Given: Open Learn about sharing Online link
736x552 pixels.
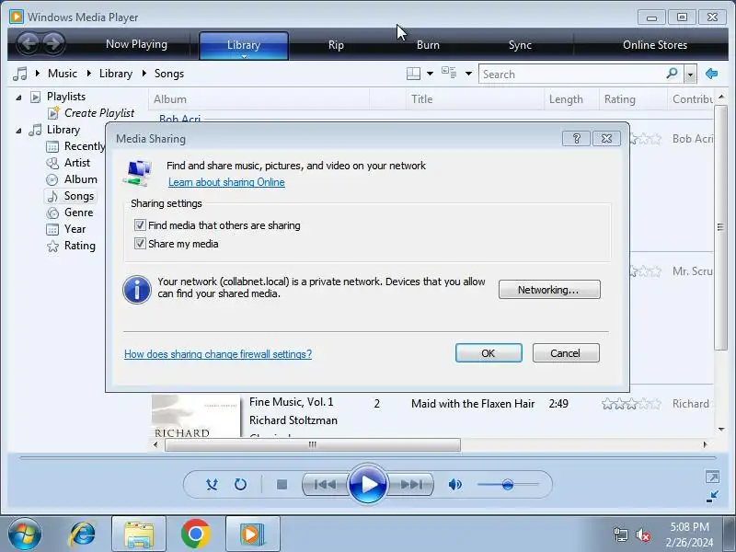Looking at the screenshot, I should [x=226, y=182].
